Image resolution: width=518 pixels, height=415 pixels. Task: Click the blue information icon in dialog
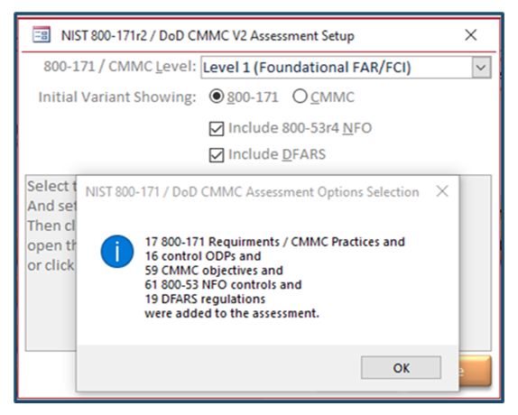tap(117, 251)
